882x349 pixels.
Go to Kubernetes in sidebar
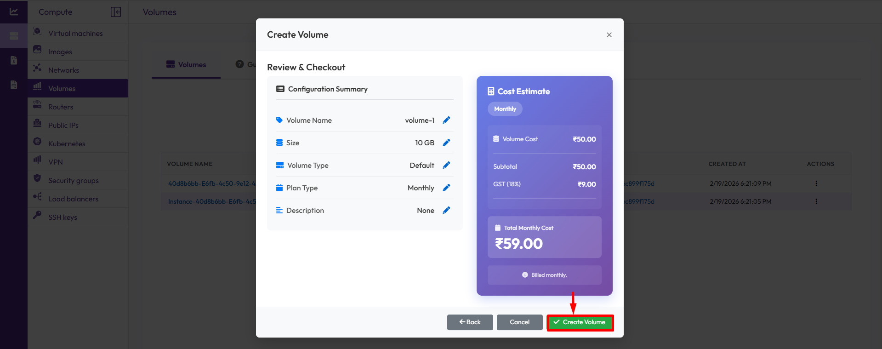pos(67,144)
